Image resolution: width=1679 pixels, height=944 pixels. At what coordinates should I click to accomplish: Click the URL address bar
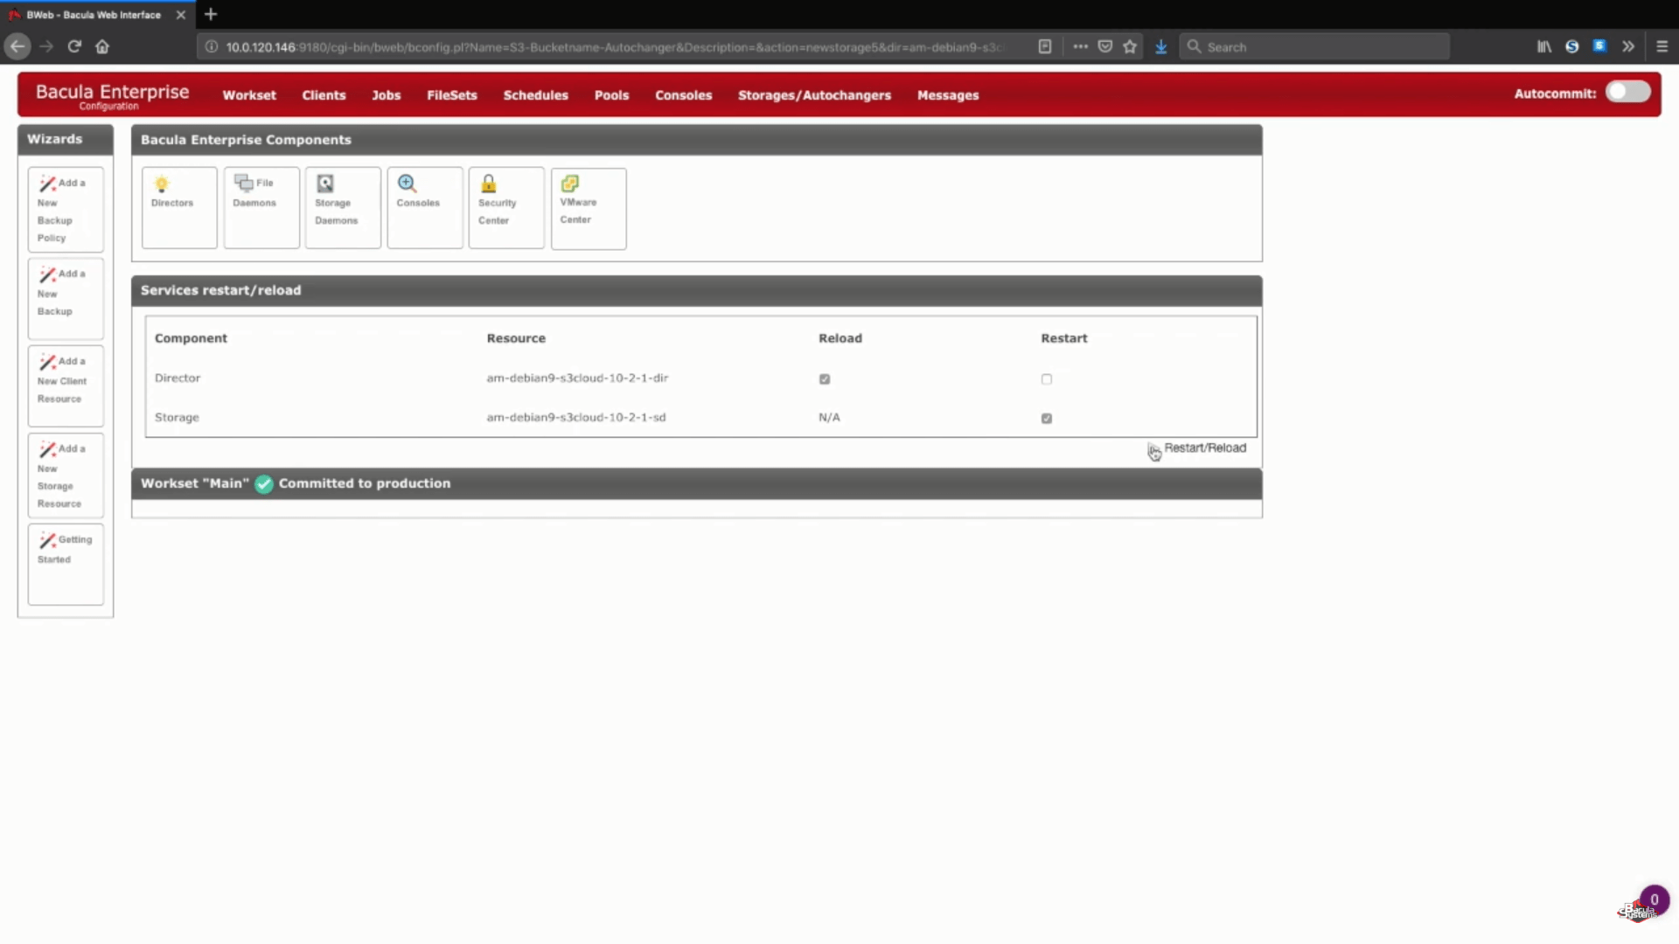pyautogui.click(x=612, y=47)
